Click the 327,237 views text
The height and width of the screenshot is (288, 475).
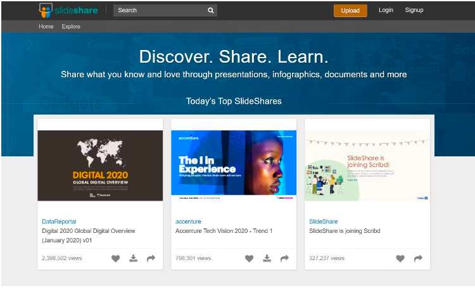pyautogui.click(x=327, y=258)
